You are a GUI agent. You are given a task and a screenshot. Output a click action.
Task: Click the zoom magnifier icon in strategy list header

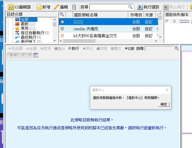[62, 14]
